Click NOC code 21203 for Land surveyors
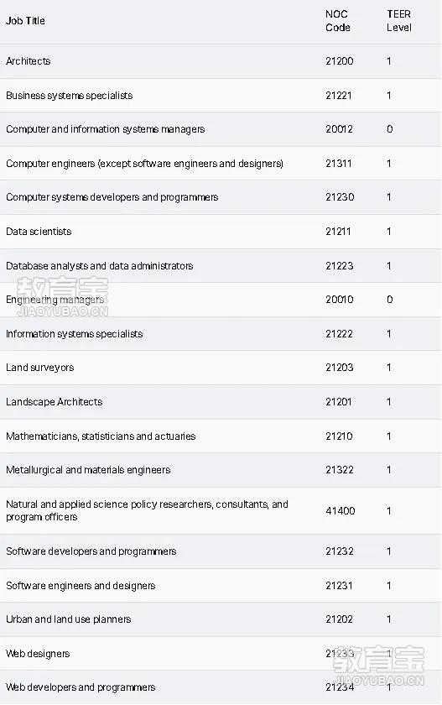 click(x=339, y=368)
